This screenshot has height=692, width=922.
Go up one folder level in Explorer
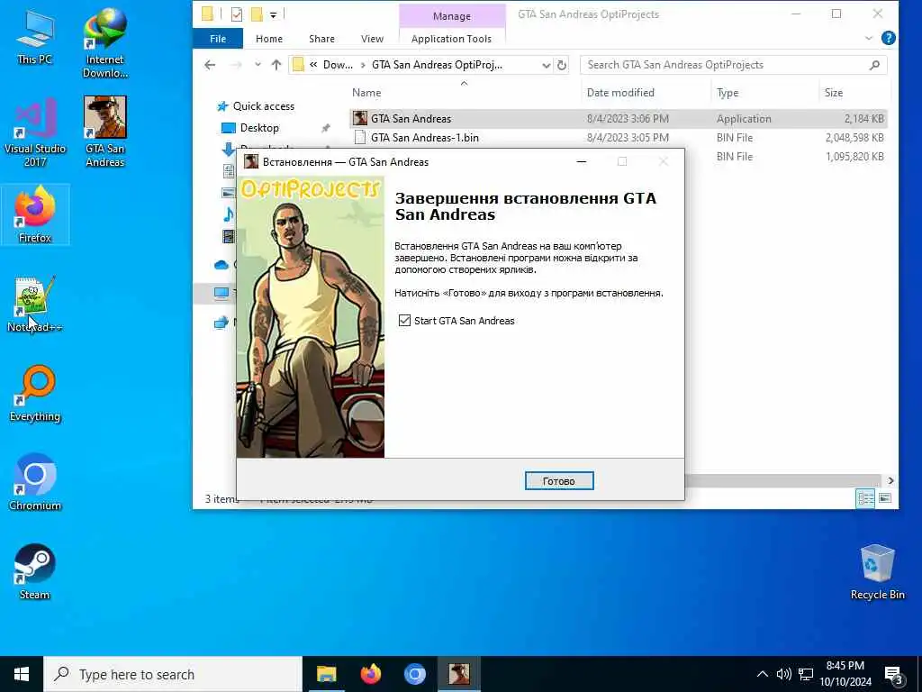tap(276, 65)
